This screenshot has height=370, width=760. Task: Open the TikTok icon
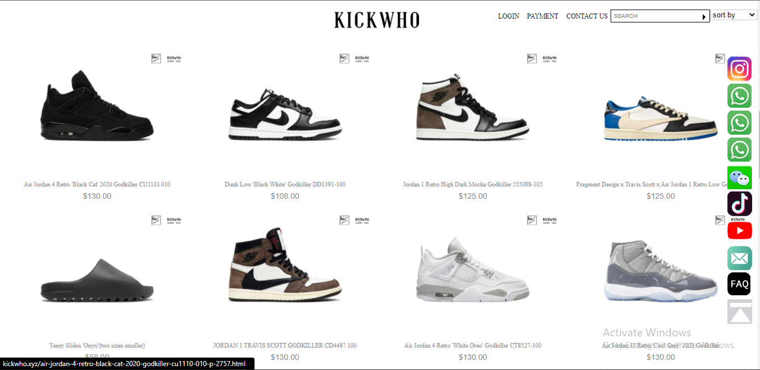coord(739,204)
